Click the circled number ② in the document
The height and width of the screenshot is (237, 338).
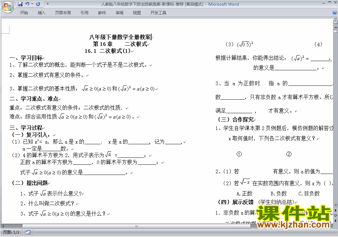(x=289, y=154)
